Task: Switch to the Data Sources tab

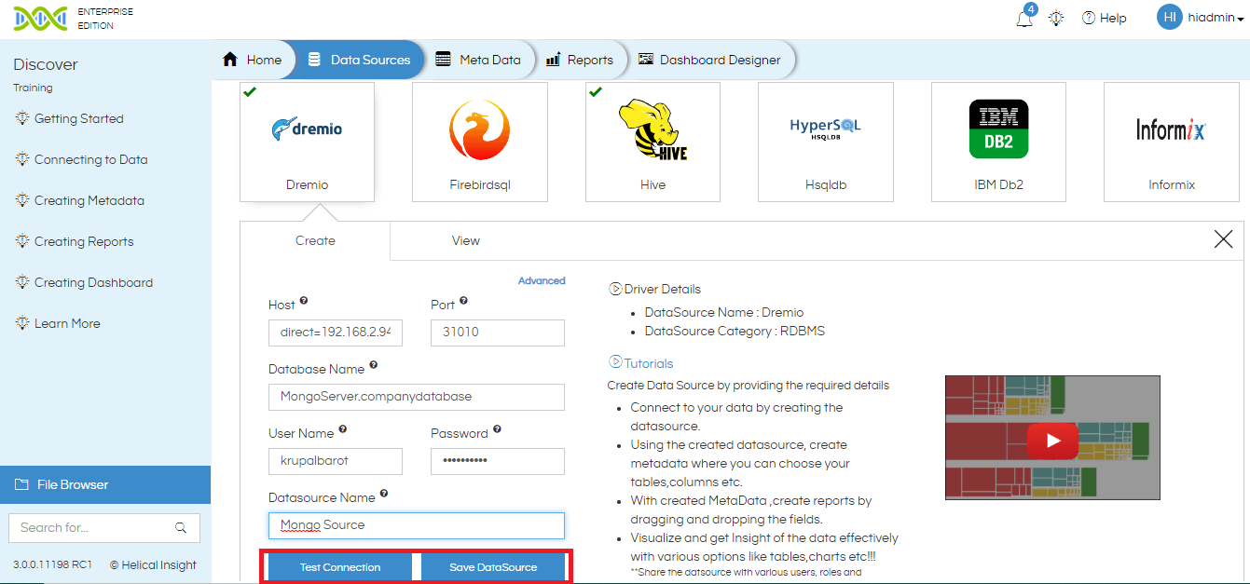Action: [359, 60]
